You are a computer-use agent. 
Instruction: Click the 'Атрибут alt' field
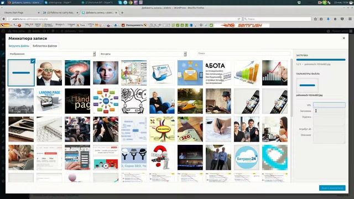click(329, 129)
